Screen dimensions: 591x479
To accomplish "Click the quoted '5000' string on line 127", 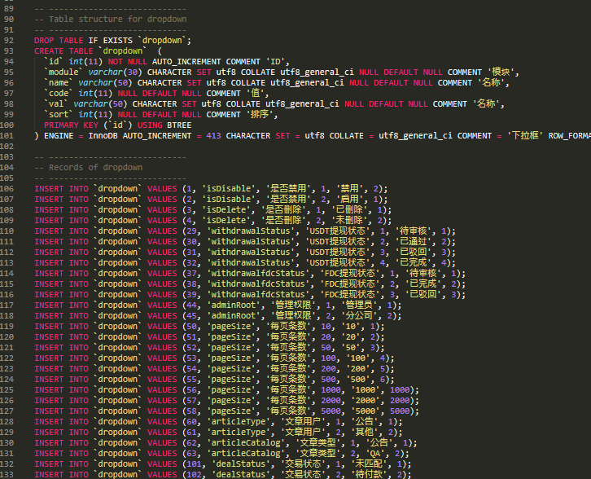I will click(x=366, y=411).
